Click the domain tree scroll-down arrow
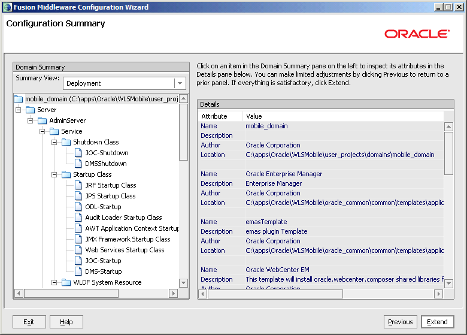This screenshot has width=467, height=335. click(184, 283)
